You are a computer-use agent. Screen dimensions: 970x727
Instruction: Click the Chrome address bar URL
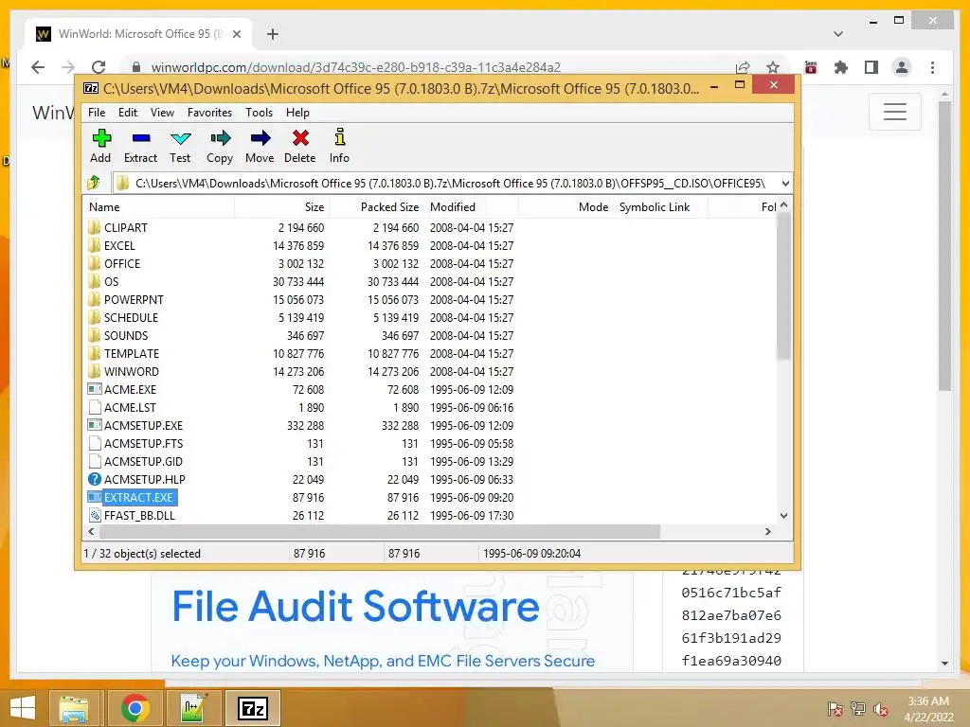pyautogui.click(x=356, y=67)
